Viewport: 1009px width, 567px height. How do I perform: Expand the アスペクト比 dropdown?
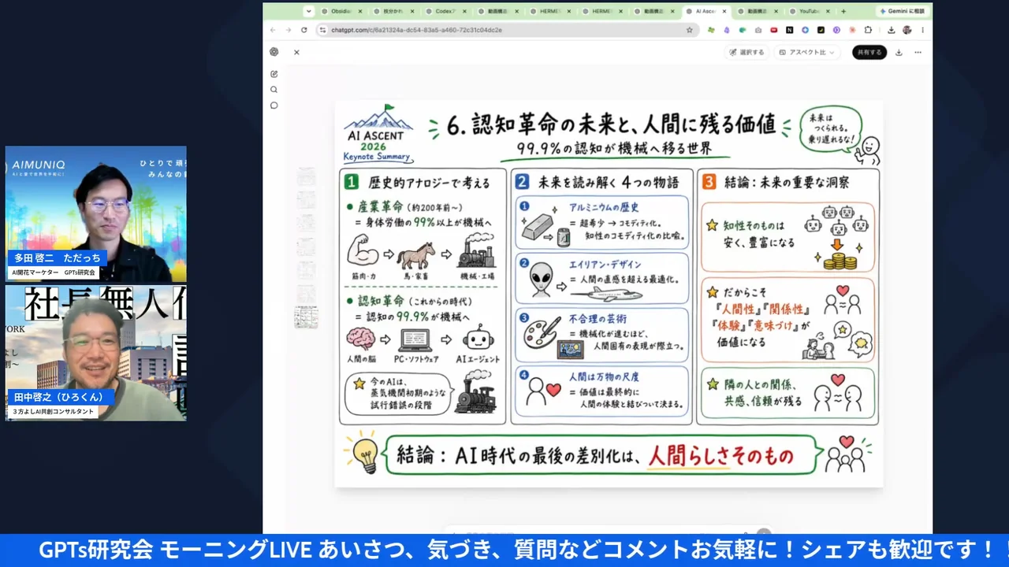806,52
